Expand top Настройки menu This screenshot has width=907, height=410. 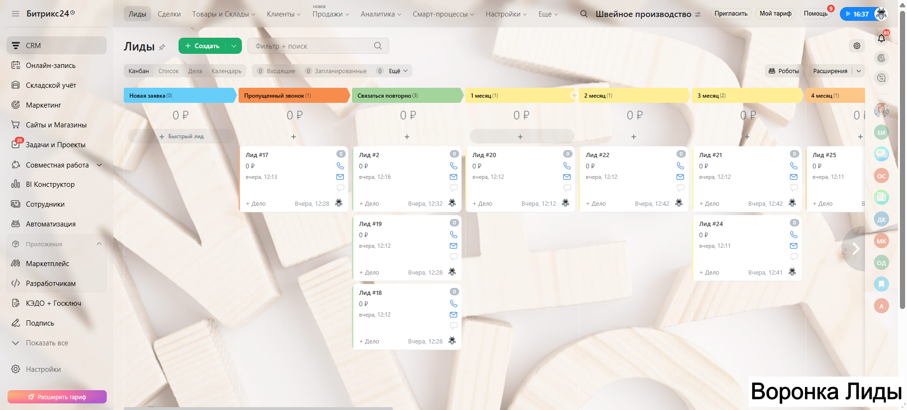(x=506, y=14)
